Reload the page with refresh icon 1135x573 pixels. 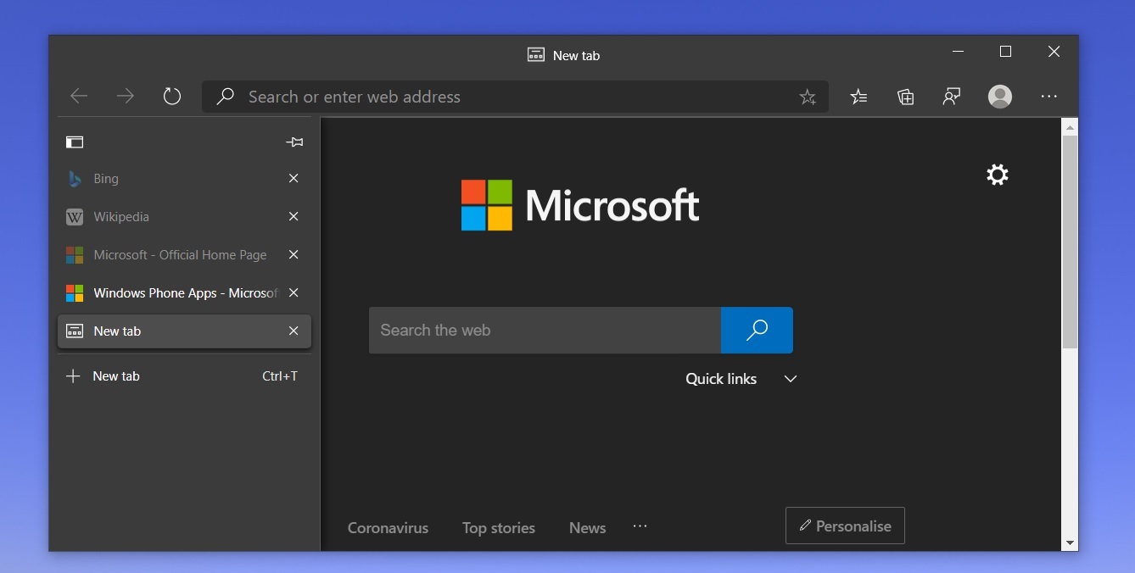pyautogui.click(x=172, y=96)
